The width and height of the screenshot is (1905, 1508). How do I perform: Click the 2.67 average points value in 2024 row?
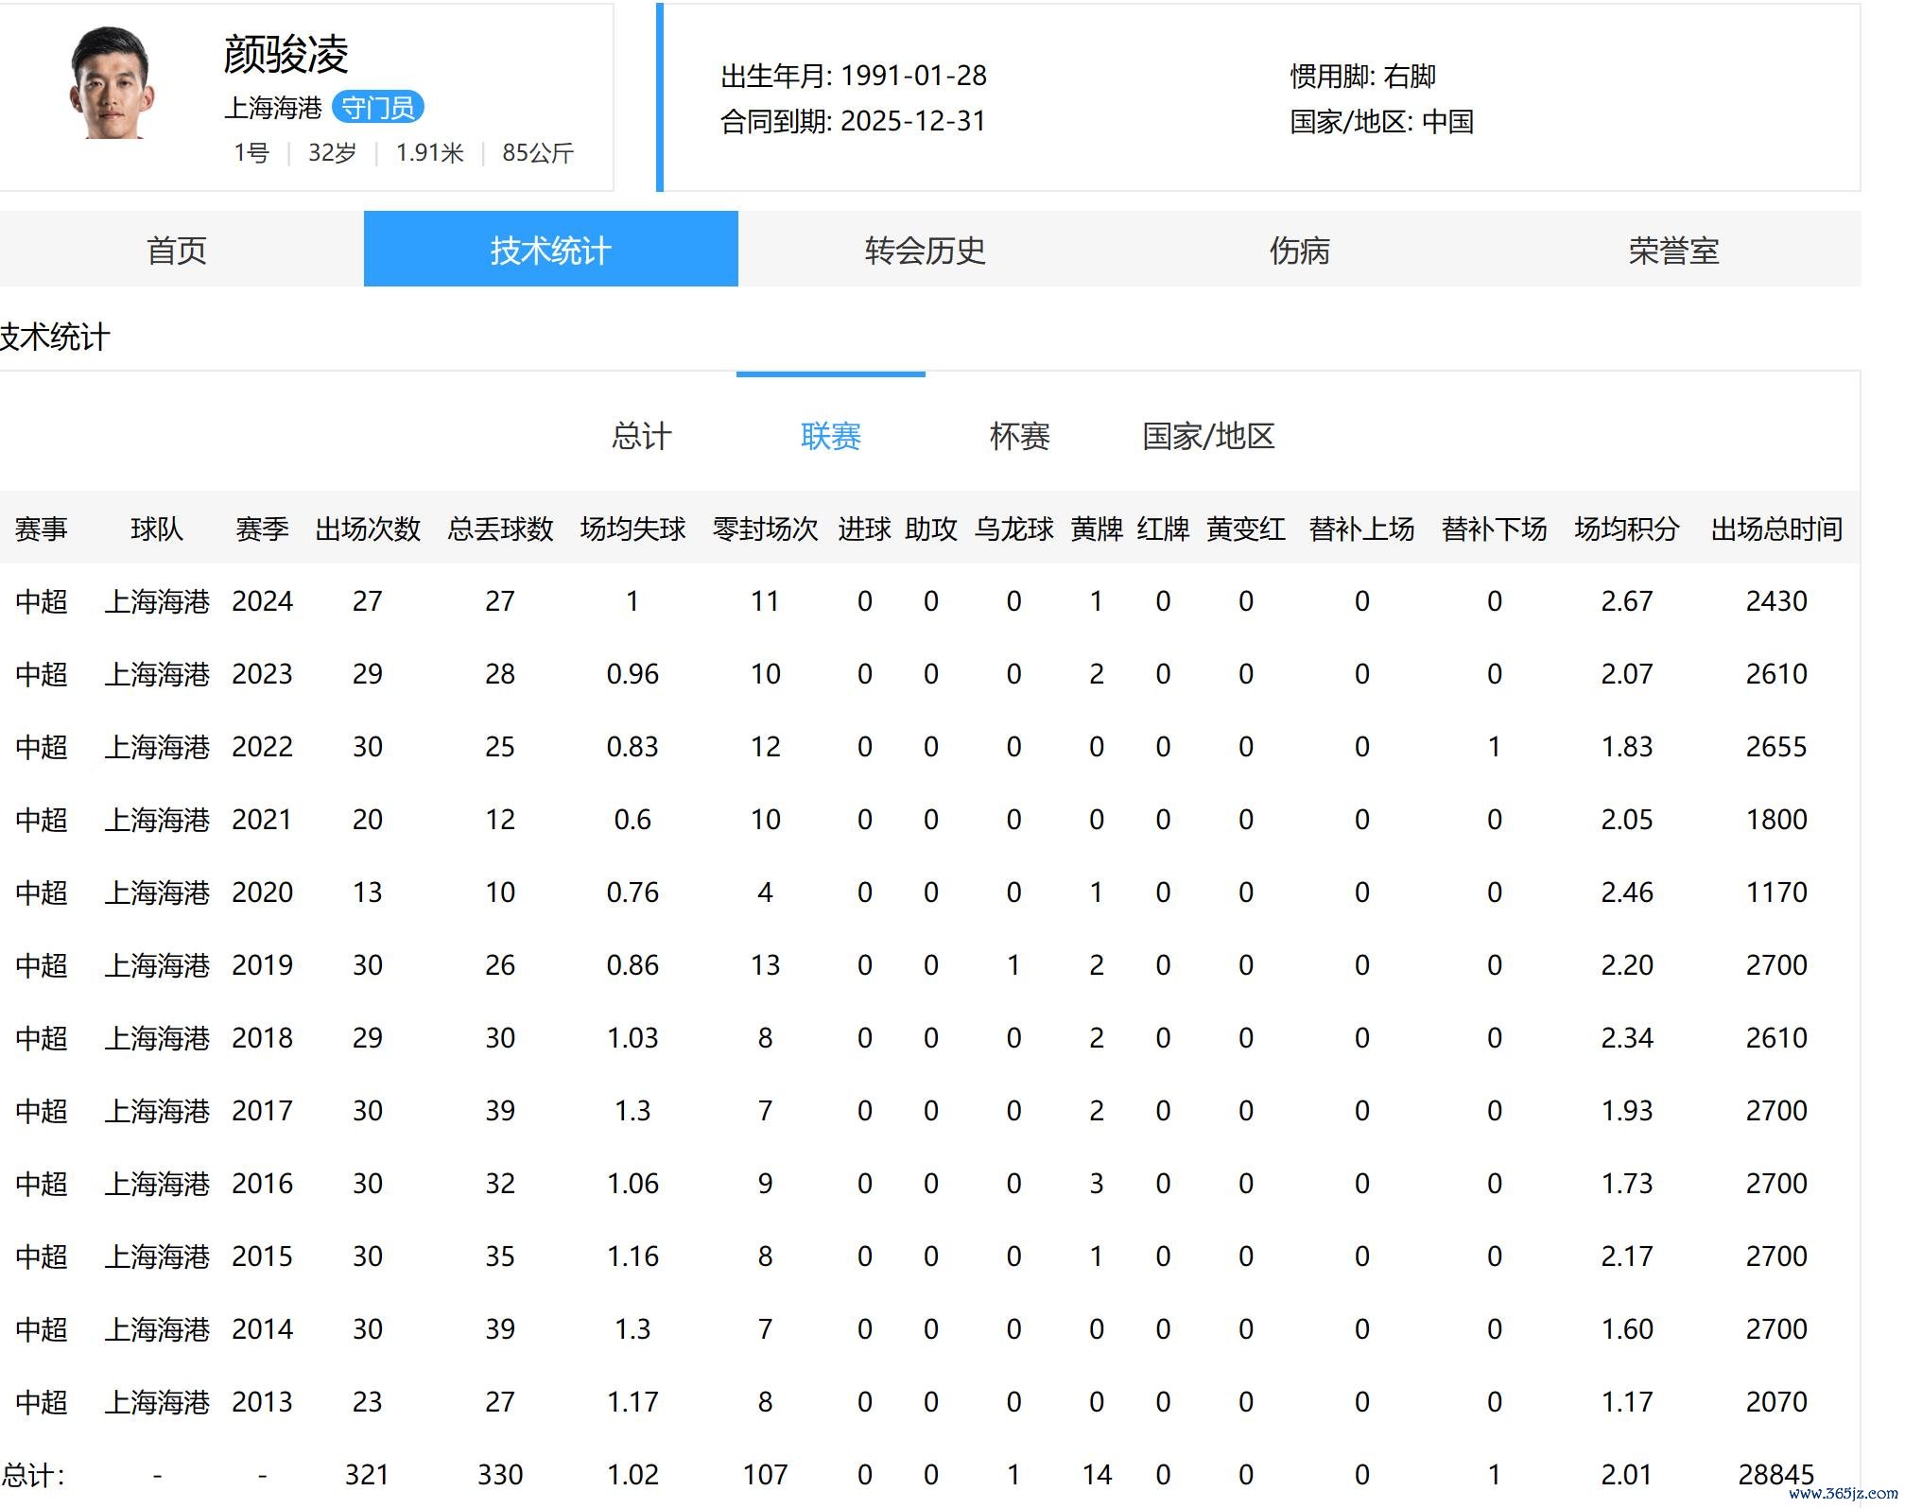coord(1626,601)
